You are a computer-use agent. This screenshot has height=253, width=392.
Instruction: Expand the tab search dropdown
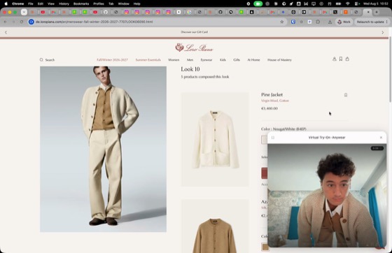24,12
